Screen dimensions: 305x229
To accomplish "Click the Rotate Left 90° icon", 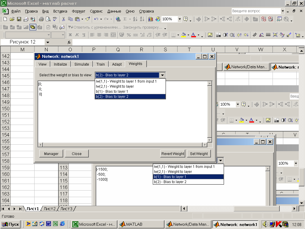I will [262, 35].
